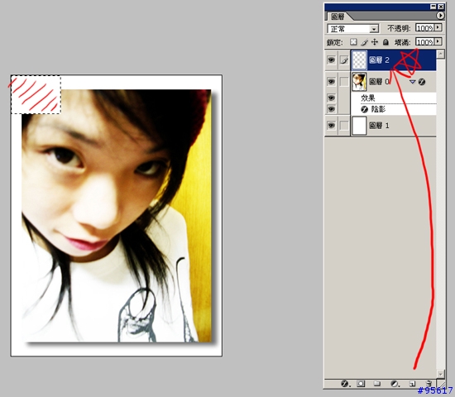Click the 不透明 opacity value field
Screen dimensions: 455x397
(x=425, y=28)
